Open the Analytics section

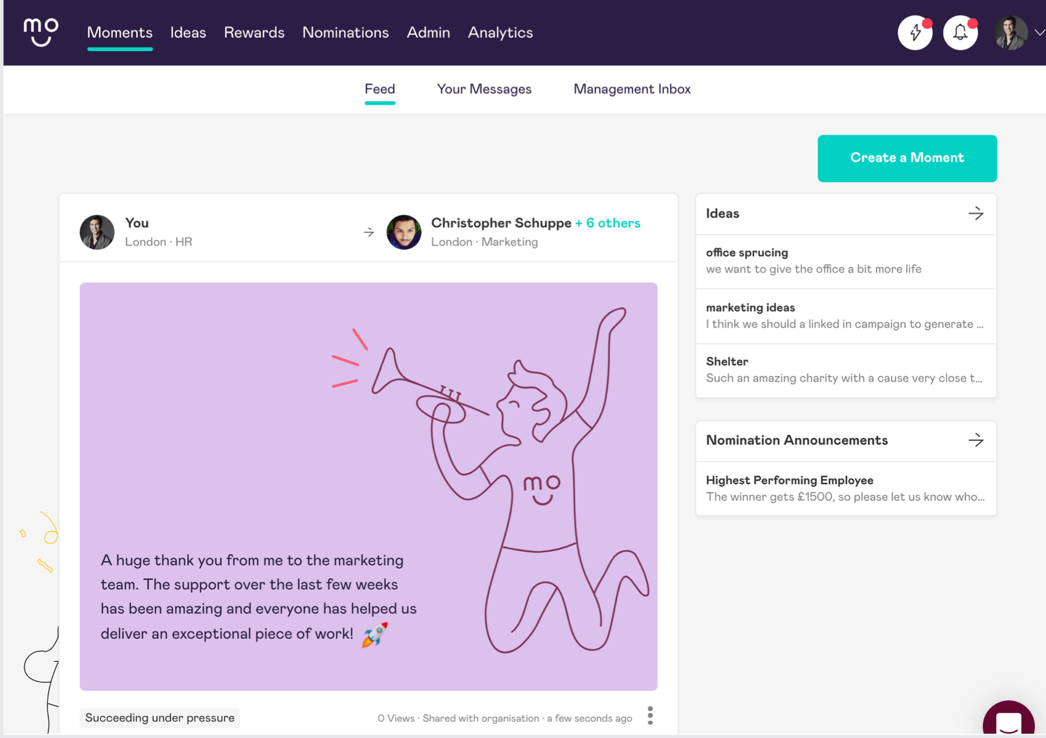click(500, 32)
